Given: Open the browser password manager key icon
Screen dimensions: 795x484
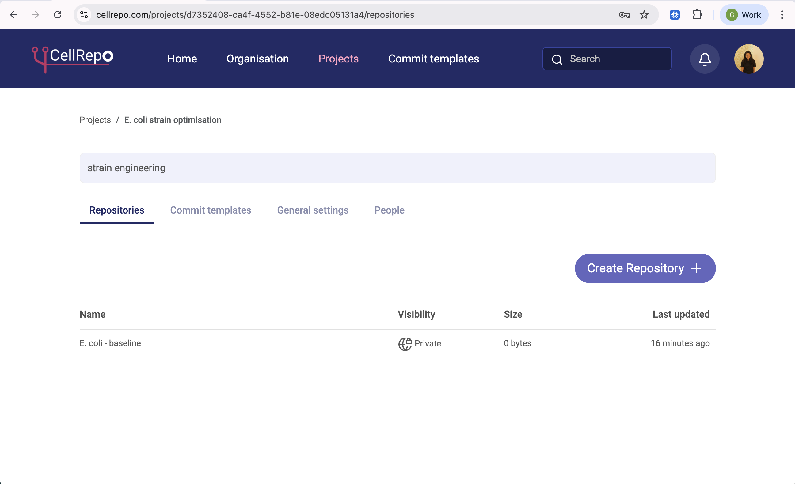Looking at the screenshot, I should pyautogui.click(x=624, y=14).
